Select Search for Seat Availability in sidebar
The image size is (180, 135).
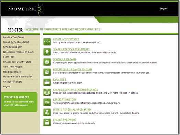pyautogui.click(x=16, y=42)
